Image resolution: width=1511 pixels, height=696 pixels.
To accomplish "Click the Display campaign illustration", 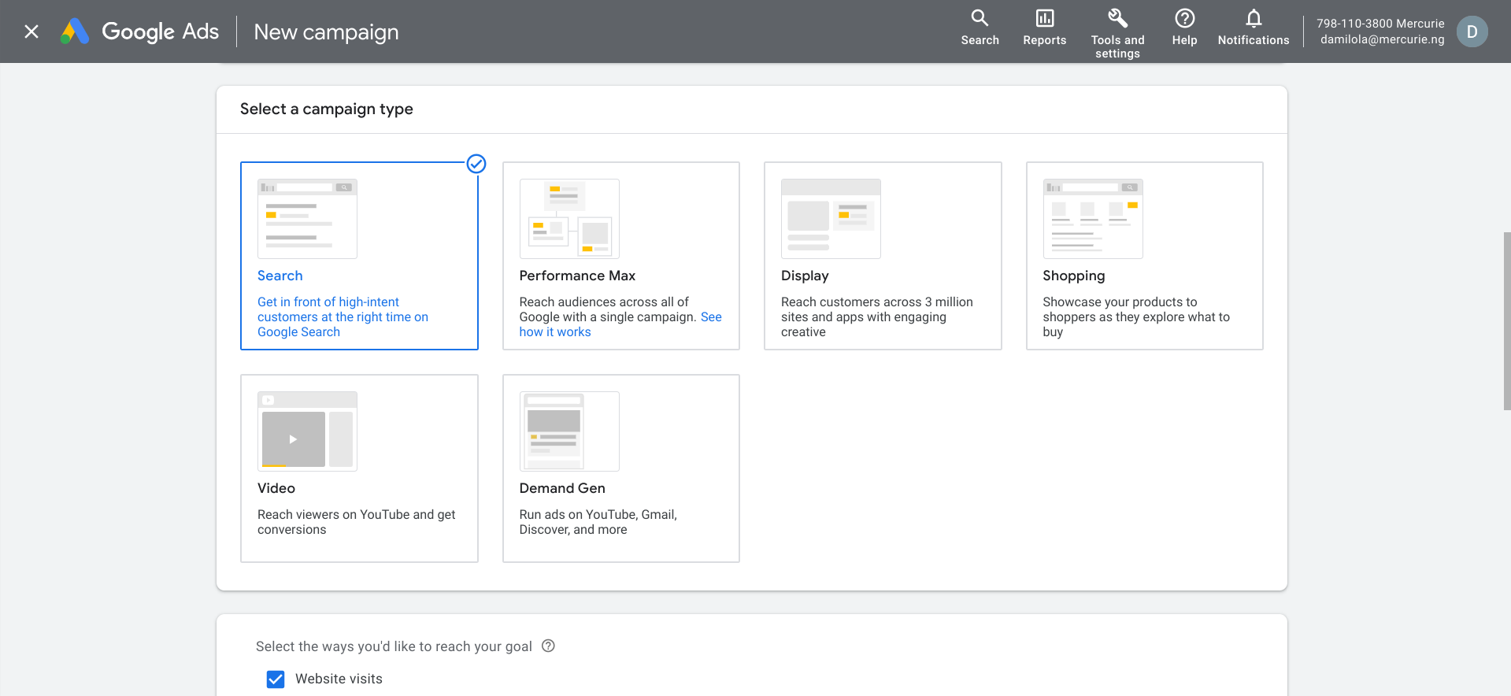I will point(831,219).
